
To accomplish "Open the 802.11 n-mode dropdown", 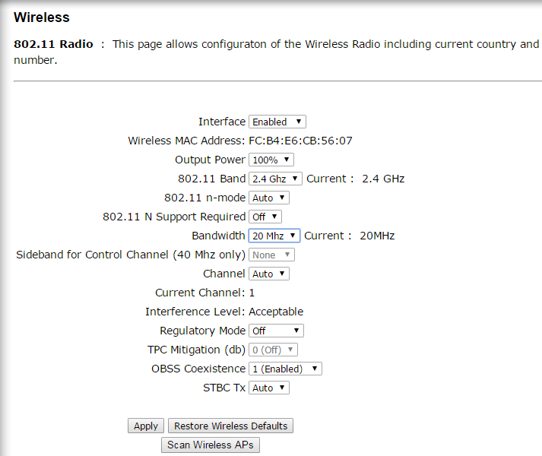I will [x=269, y=198].
